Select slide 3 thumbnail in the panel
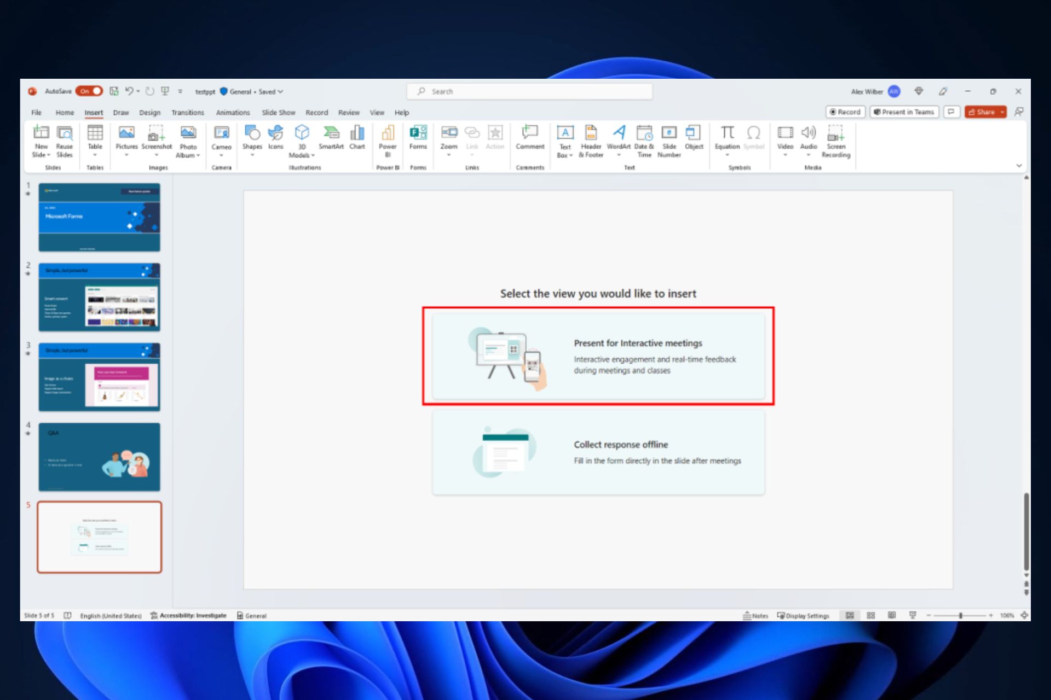This screenshot has height=700, width=1051. [99, 377]
